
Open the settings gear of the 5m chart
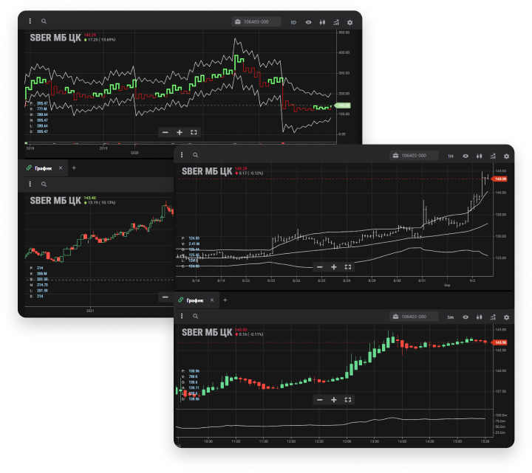pos(506,317)
